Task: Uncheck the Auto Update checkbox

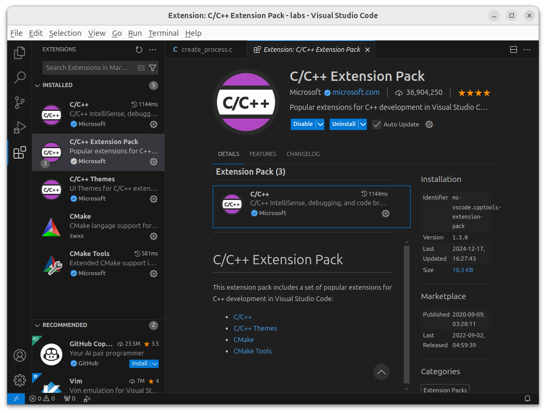Action: click(x=377, y=124)
